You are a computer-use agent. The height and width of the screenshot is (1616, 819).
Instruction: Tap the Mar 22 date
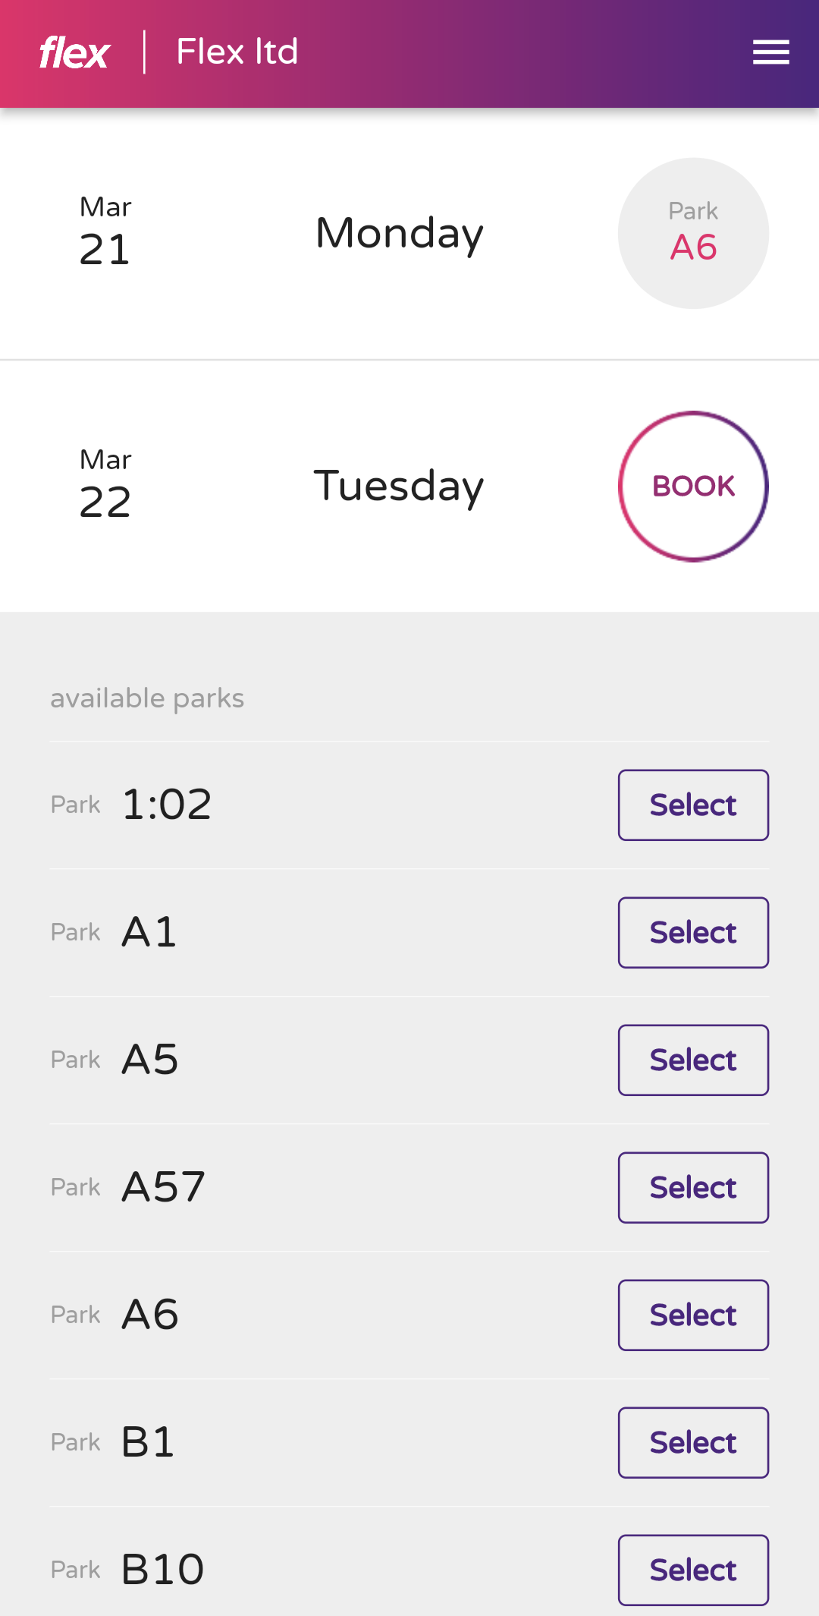click(105, 485)
